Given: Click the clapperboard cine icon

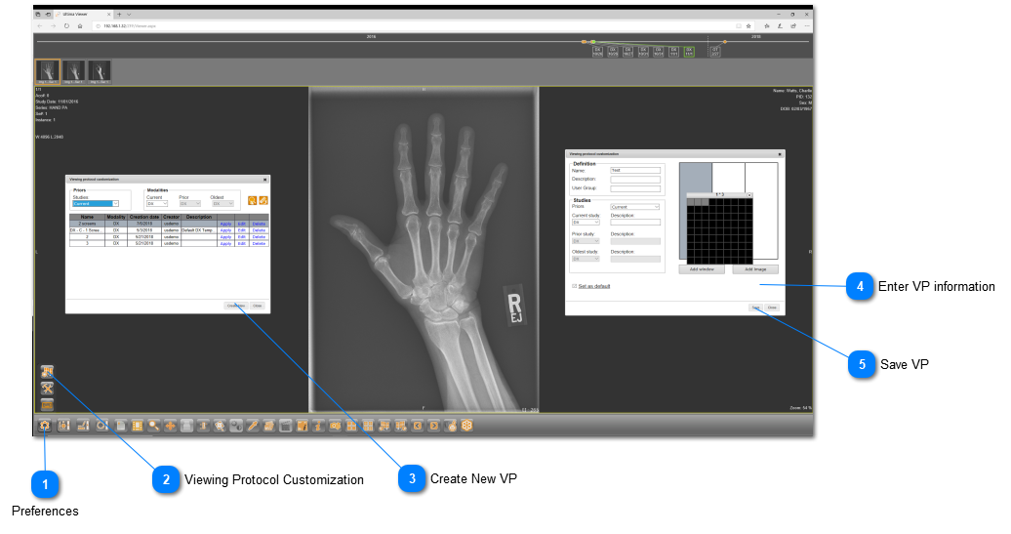Looking at the screenshot, I should tap(286, 426).
